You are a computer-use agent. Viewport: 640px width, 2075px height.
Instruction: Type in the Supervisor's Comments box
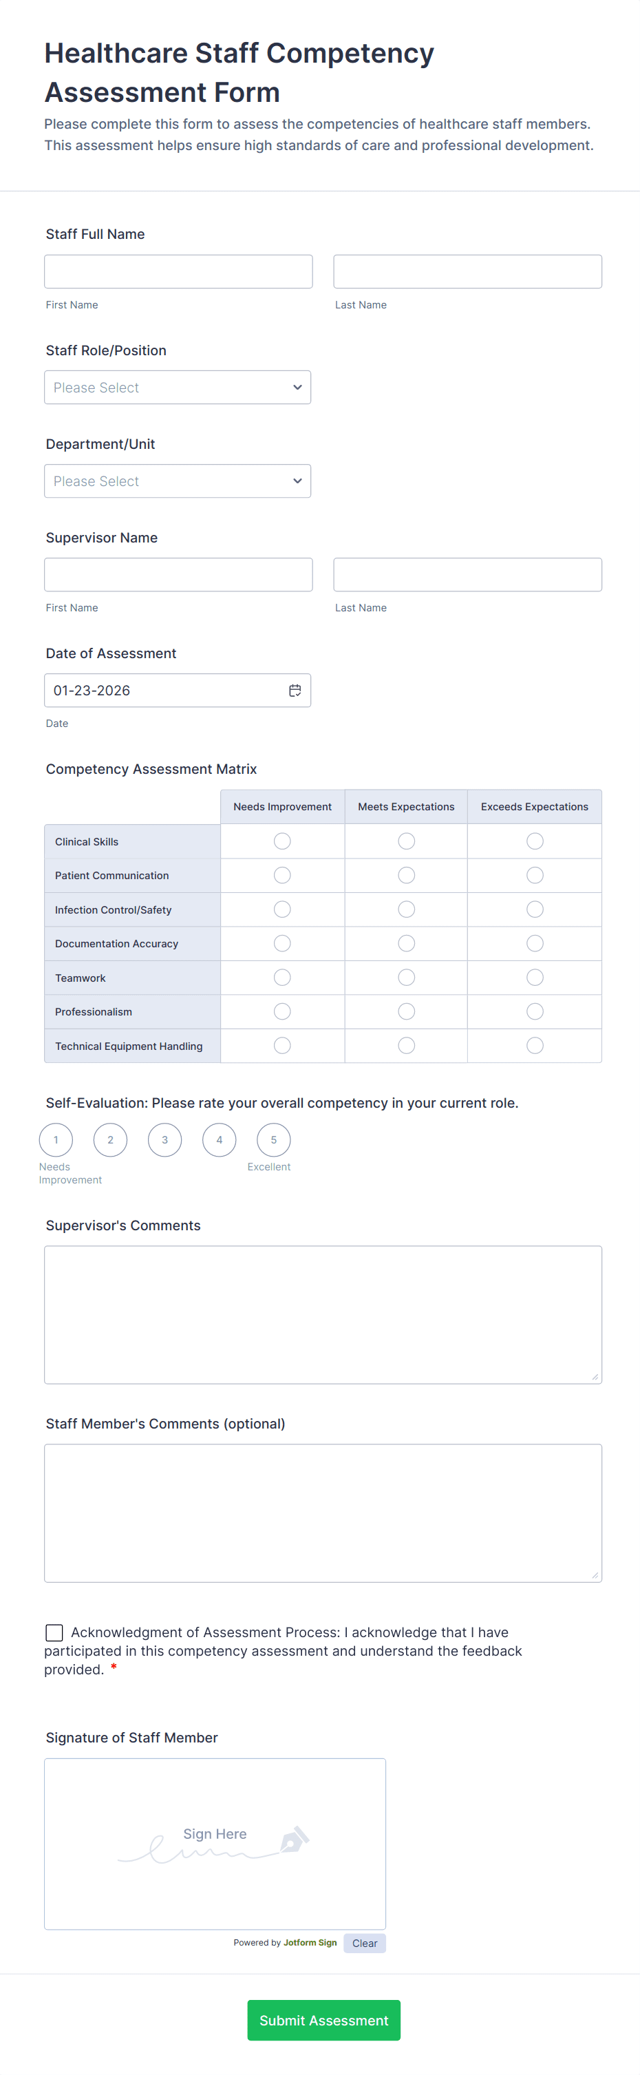323,1314
